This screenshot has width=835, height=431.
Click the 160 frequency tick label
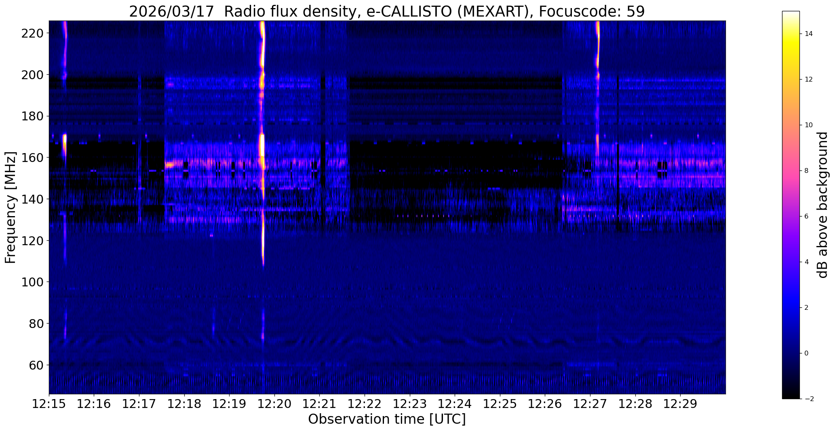32,158
